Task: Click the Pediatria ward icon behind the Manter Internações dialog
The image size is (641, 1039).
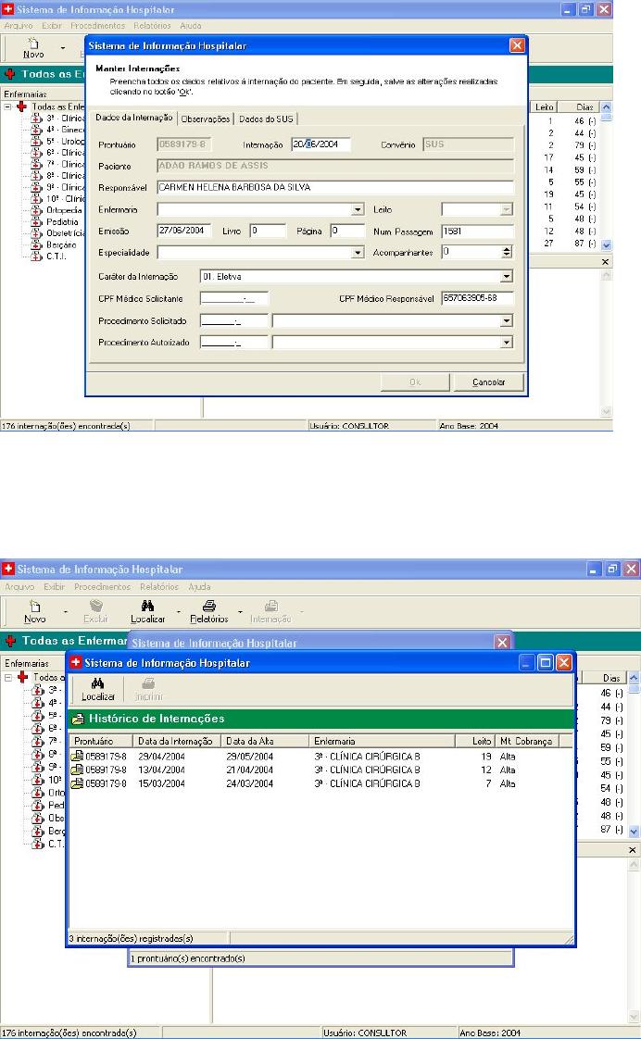Action: point(36,222)
